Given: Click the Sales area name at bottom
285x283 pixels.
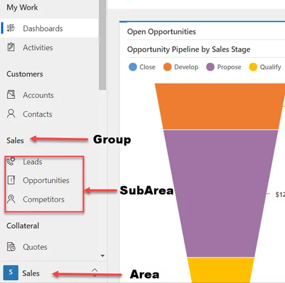Looking at the screenshot, I should point(31,273).
